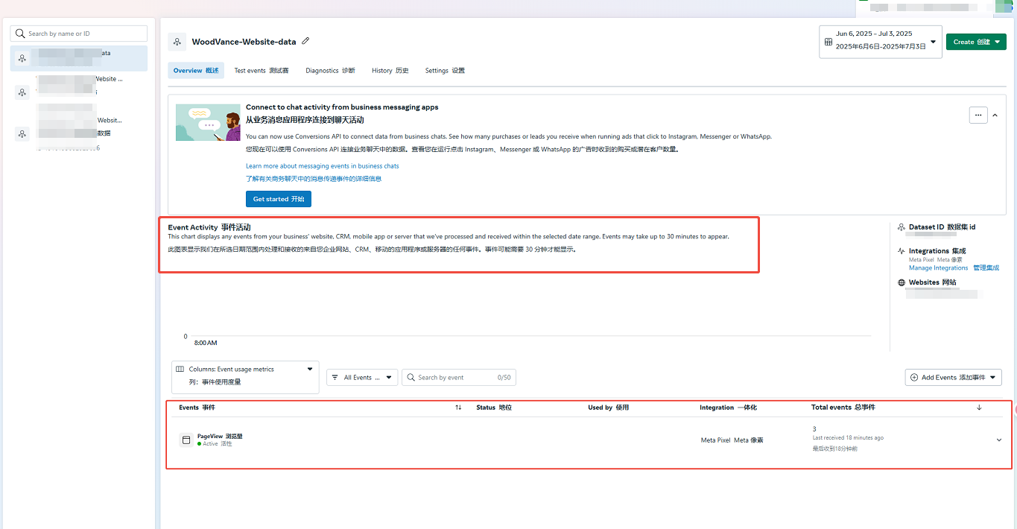Click the pencil icon beside WoodVance-Website-data
This screenshot has width=1017, height=529.
[305, 42]
